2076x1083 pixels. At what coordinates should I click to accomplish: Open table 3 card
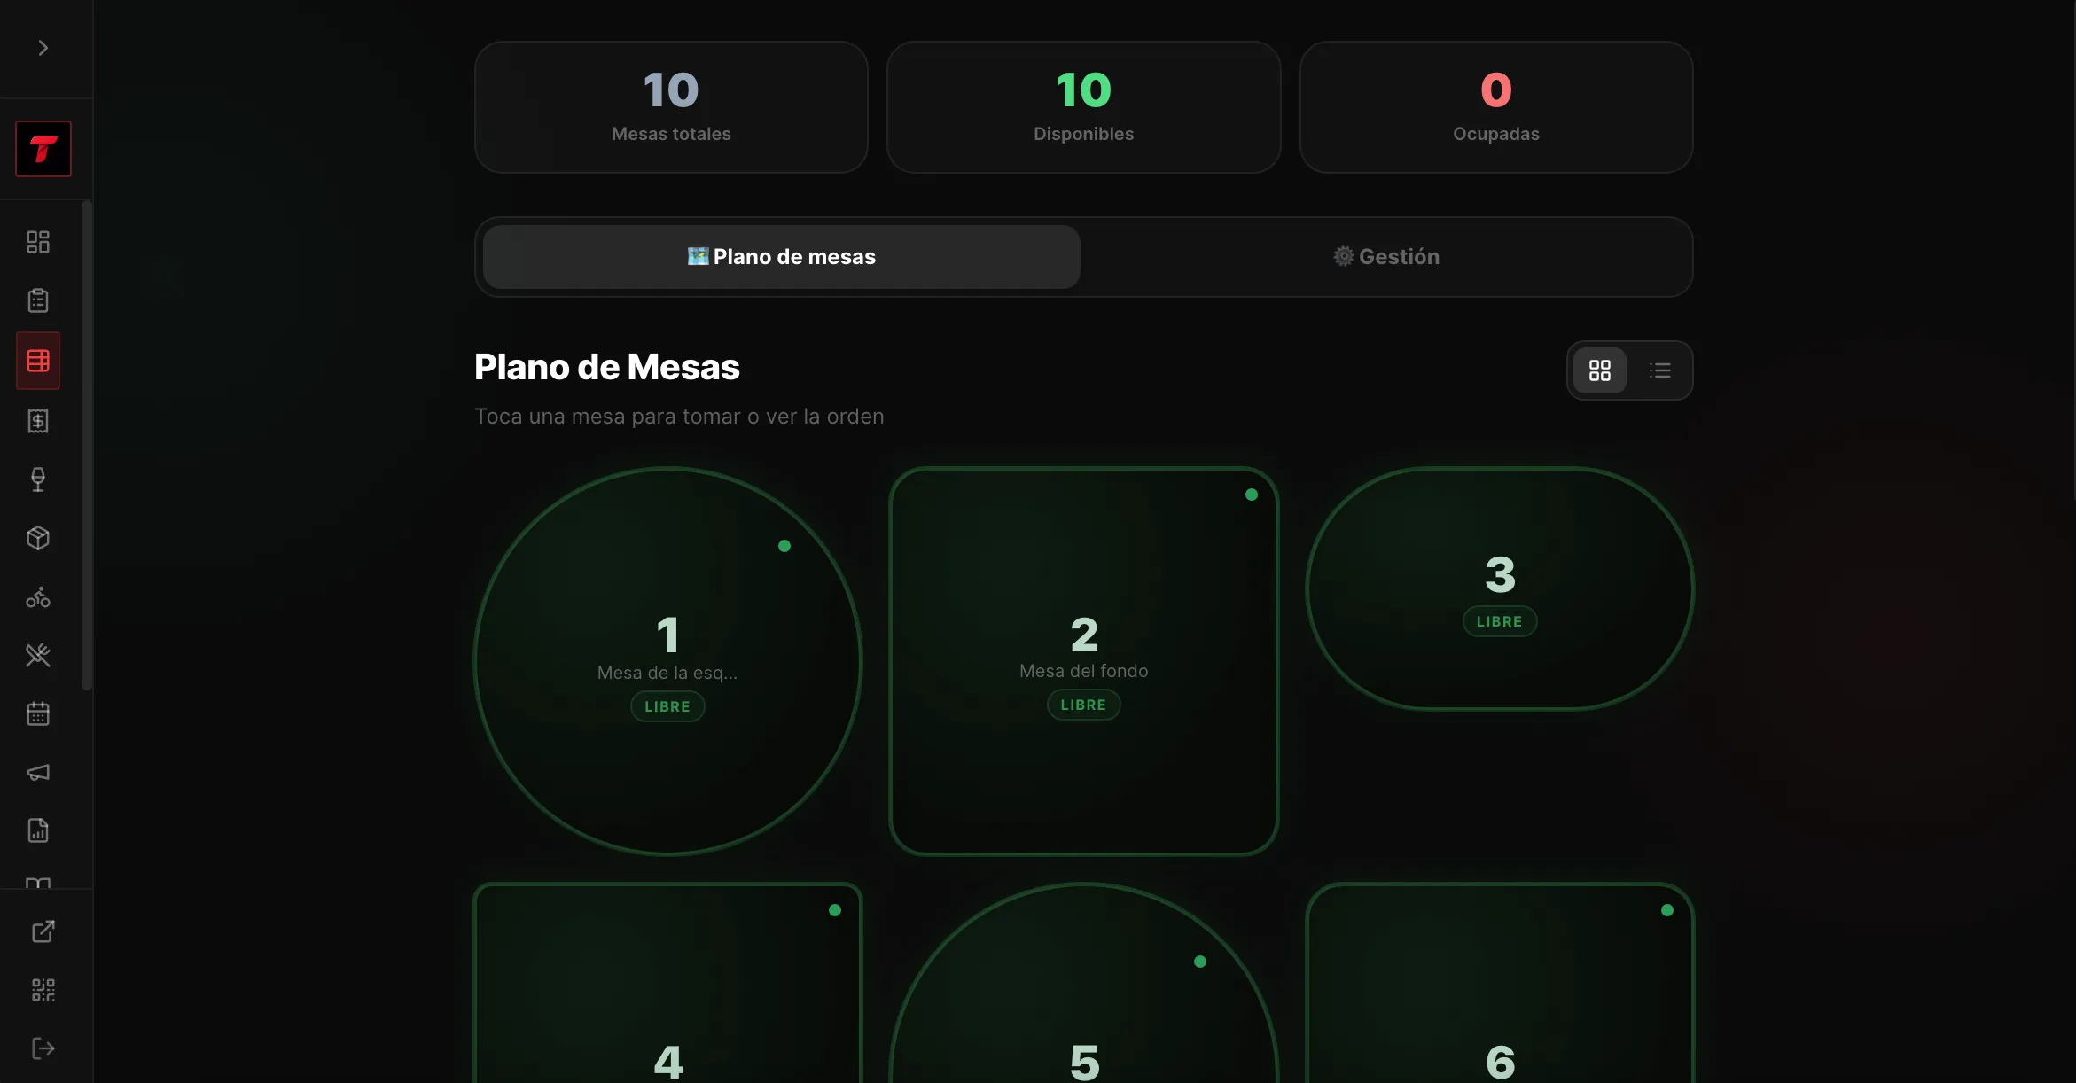coord(1500,589)
